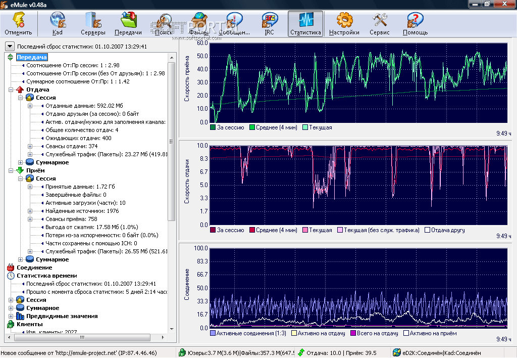This screenshot has height=358, width=517.
Task: Select the Передача tree root item
Action: (x=32, y=57)
